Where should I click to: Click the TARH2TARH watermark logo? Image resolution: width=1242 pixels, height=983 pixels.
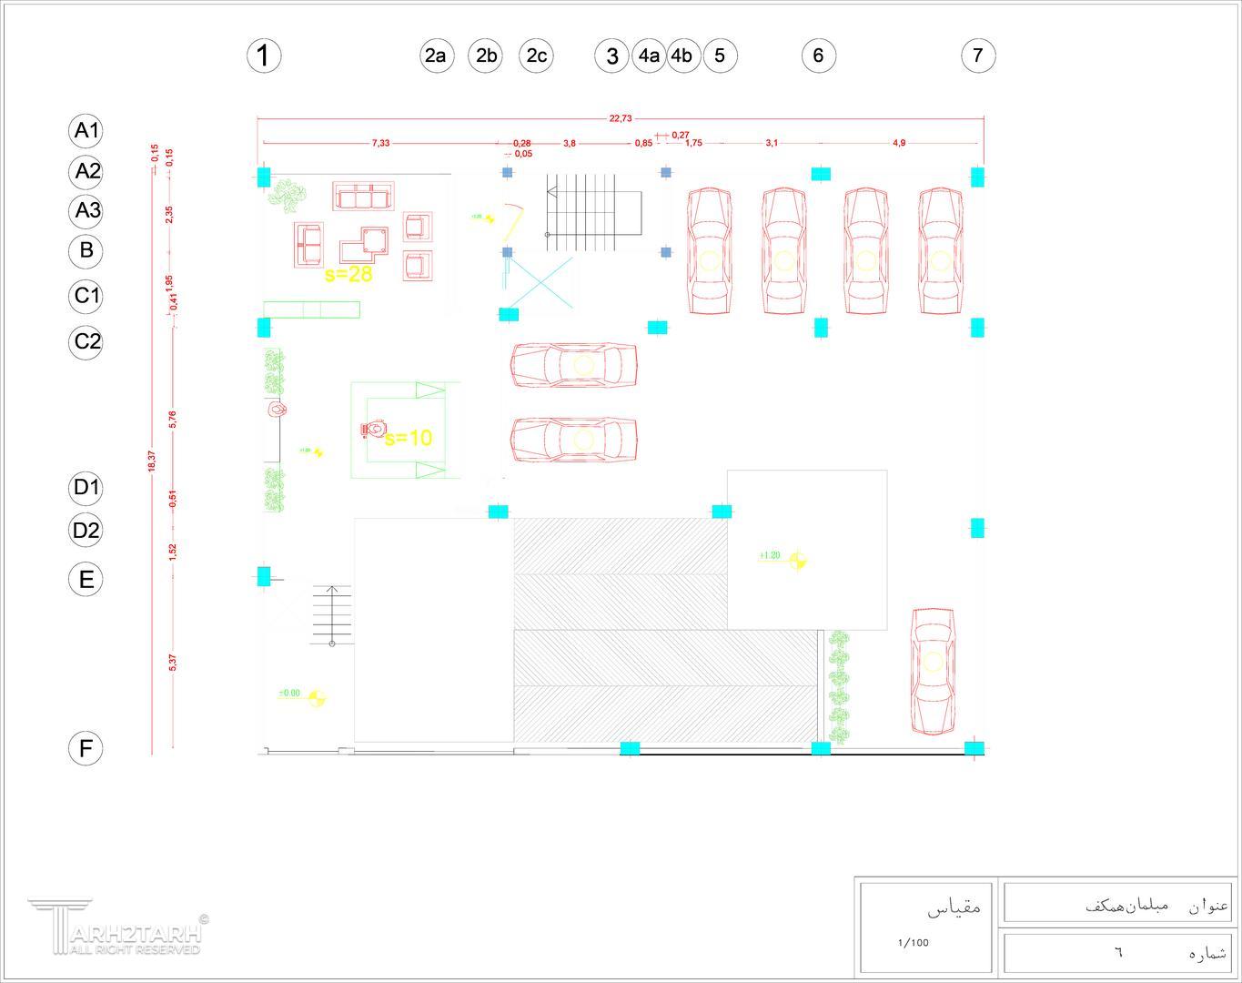coord(118,928)
